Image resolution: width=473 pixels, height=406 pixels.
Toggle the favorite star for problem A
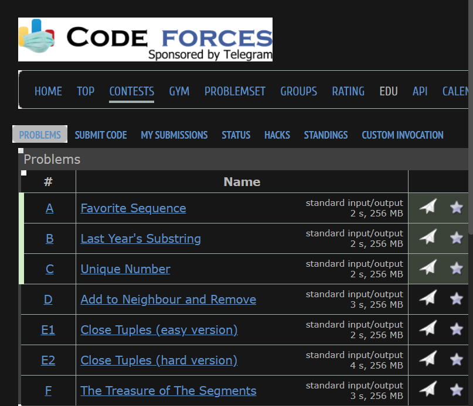(x=456, y=207)
